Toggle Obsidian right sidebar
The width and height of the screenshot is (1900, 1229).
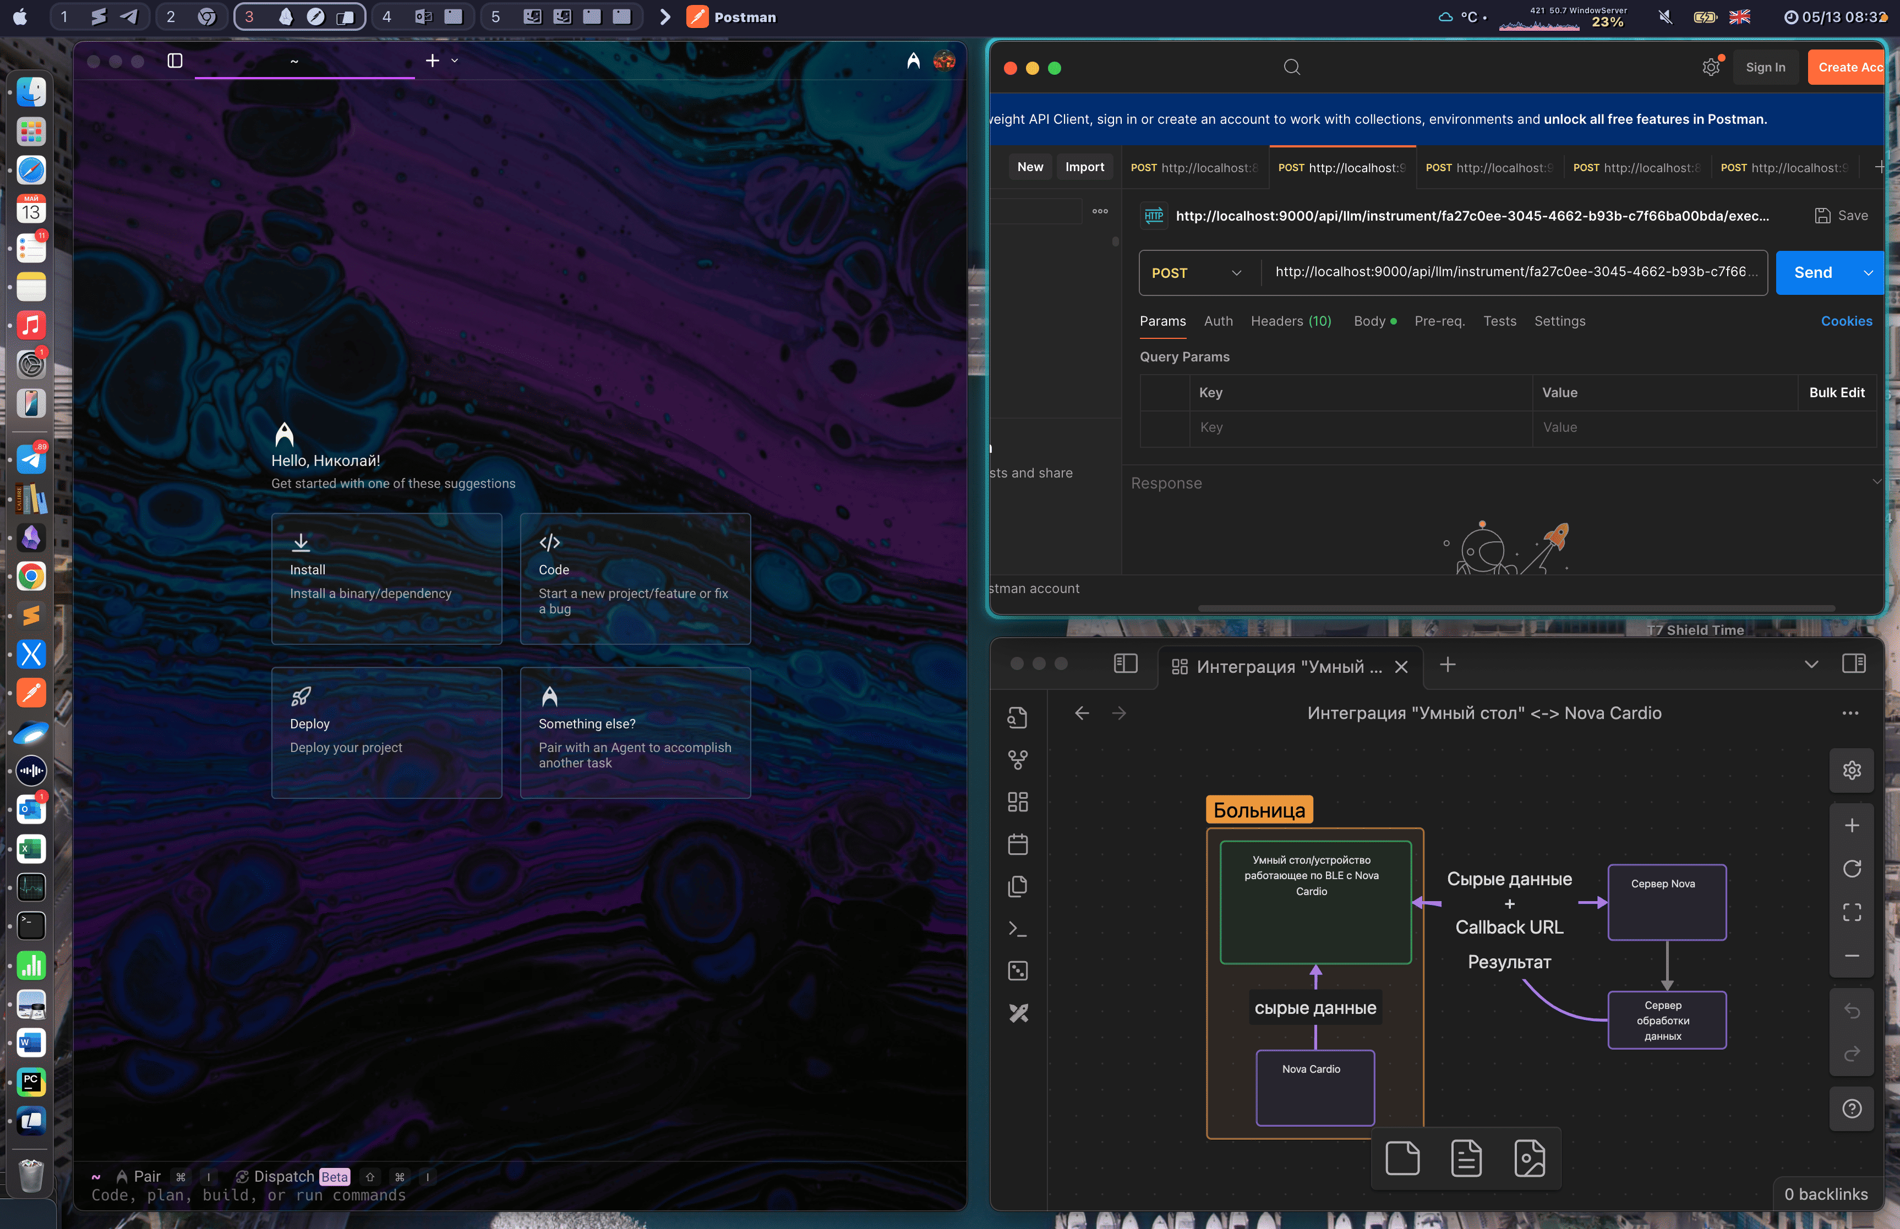point(1854,664)
